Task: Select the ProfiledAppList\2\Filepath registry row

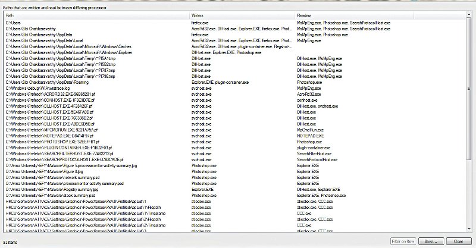Action: click(x=234, y=219)
